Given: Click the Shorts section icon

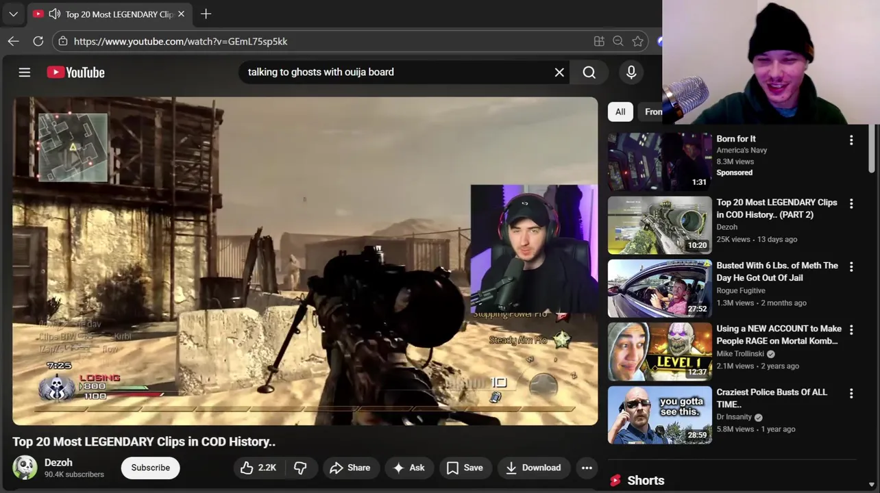Looking at the screenshot, I should point(615,481).
